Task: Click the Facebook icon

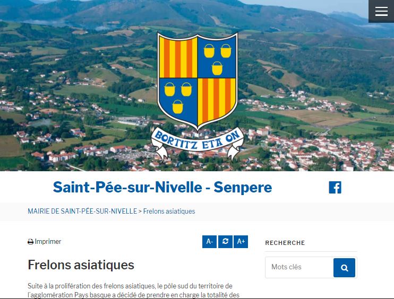Action: tap(335, 187)
